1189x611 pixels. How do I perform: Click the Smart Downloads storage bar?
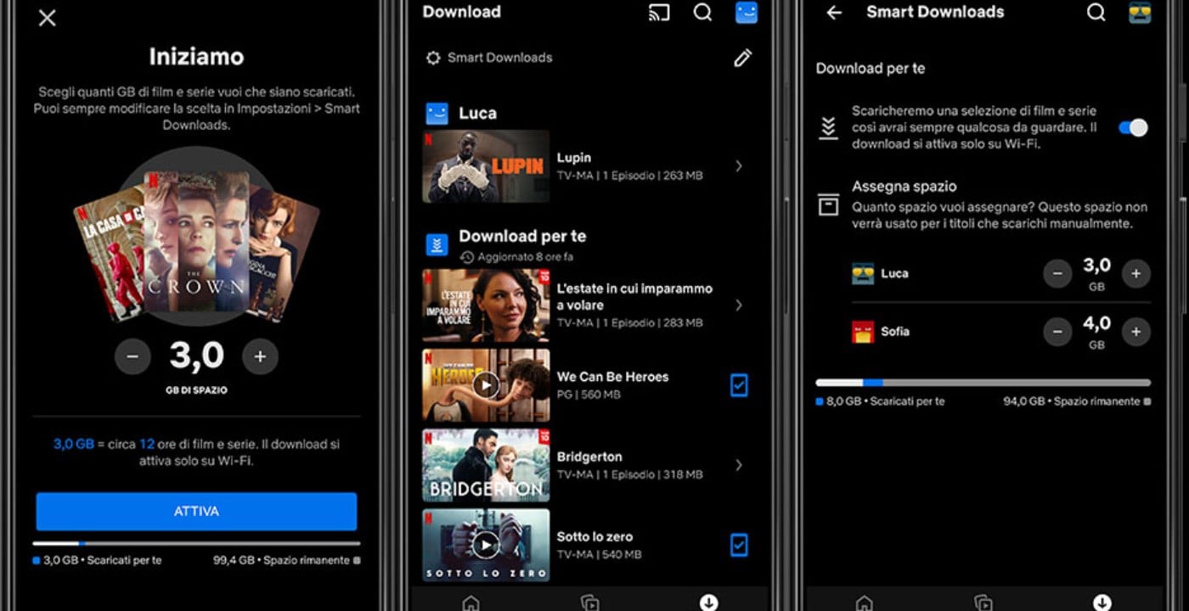click(x=983, y=383)
